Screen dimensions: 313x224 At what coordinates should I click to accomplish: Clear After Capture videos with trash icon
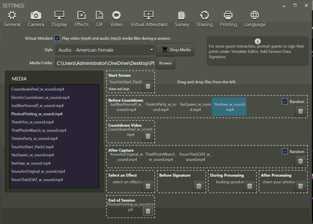click(x=300, y=161)
